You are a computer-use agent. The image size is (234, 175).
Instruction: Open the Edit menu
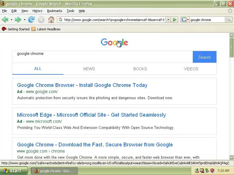tap(14, 11)
